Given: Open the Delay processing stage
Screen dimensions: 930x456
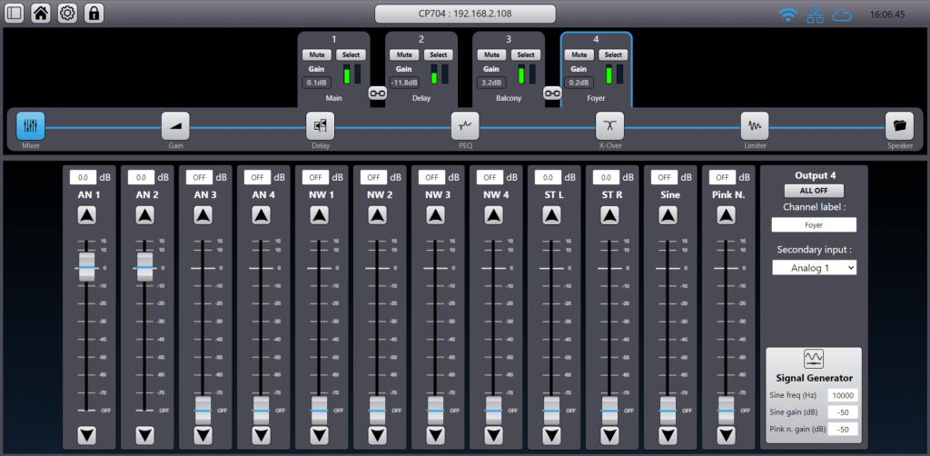Looking at the screenshot, I should (321, 125).
